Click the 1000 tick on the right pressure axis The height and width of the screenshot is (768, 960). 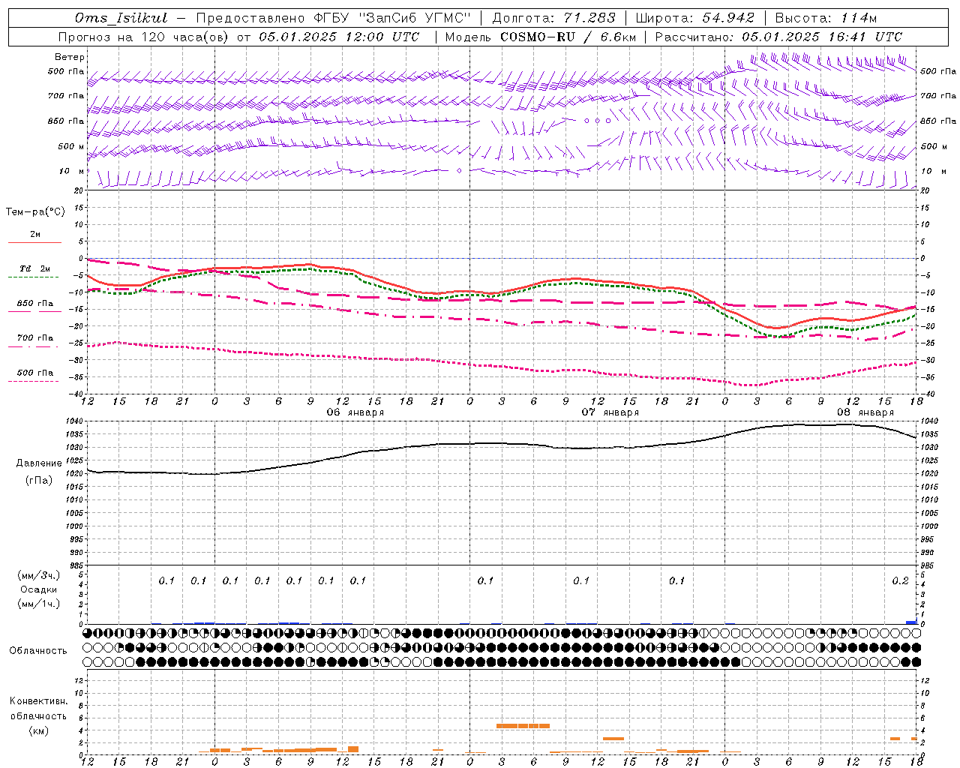click(x=928, y=526)
